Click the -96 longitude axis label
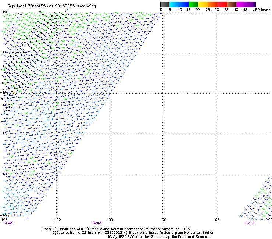 pyautogui.click(x=163, y=220)
